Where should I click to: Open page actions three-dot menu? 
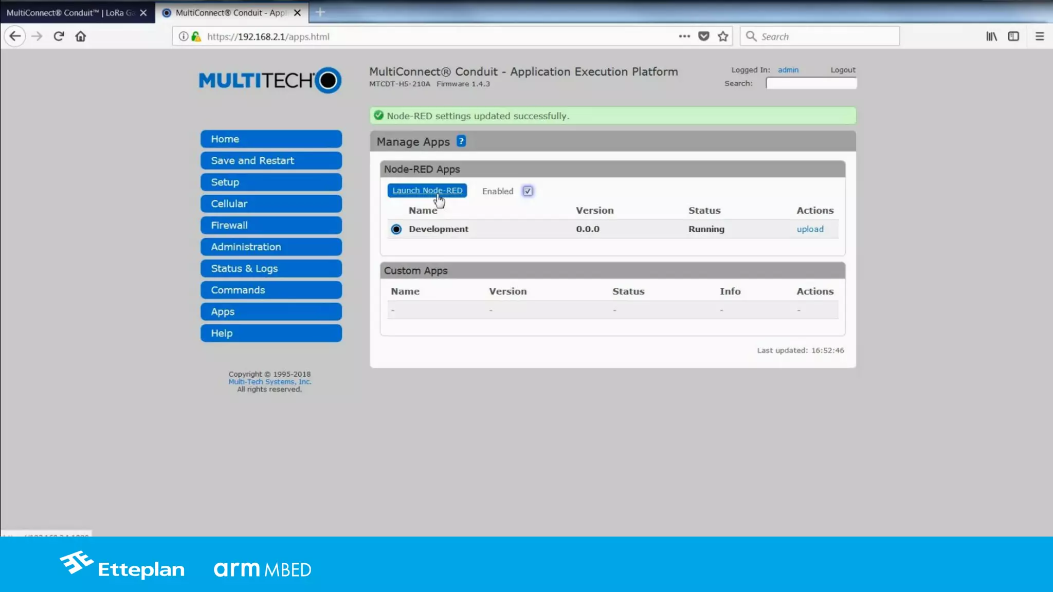684,36
